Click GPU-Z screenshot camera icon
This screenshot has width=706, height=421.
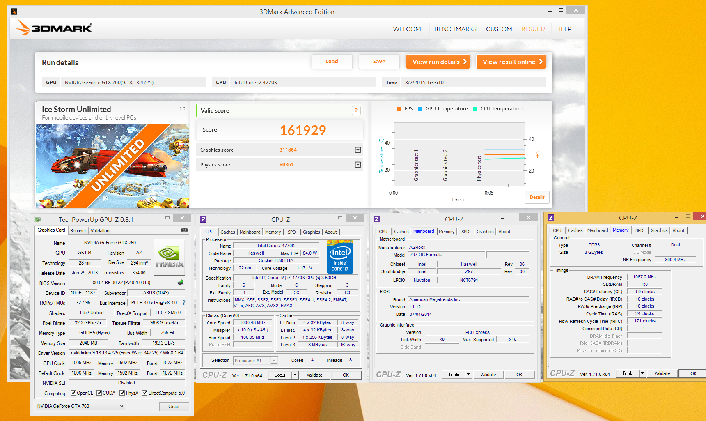[x=184, y=230]
